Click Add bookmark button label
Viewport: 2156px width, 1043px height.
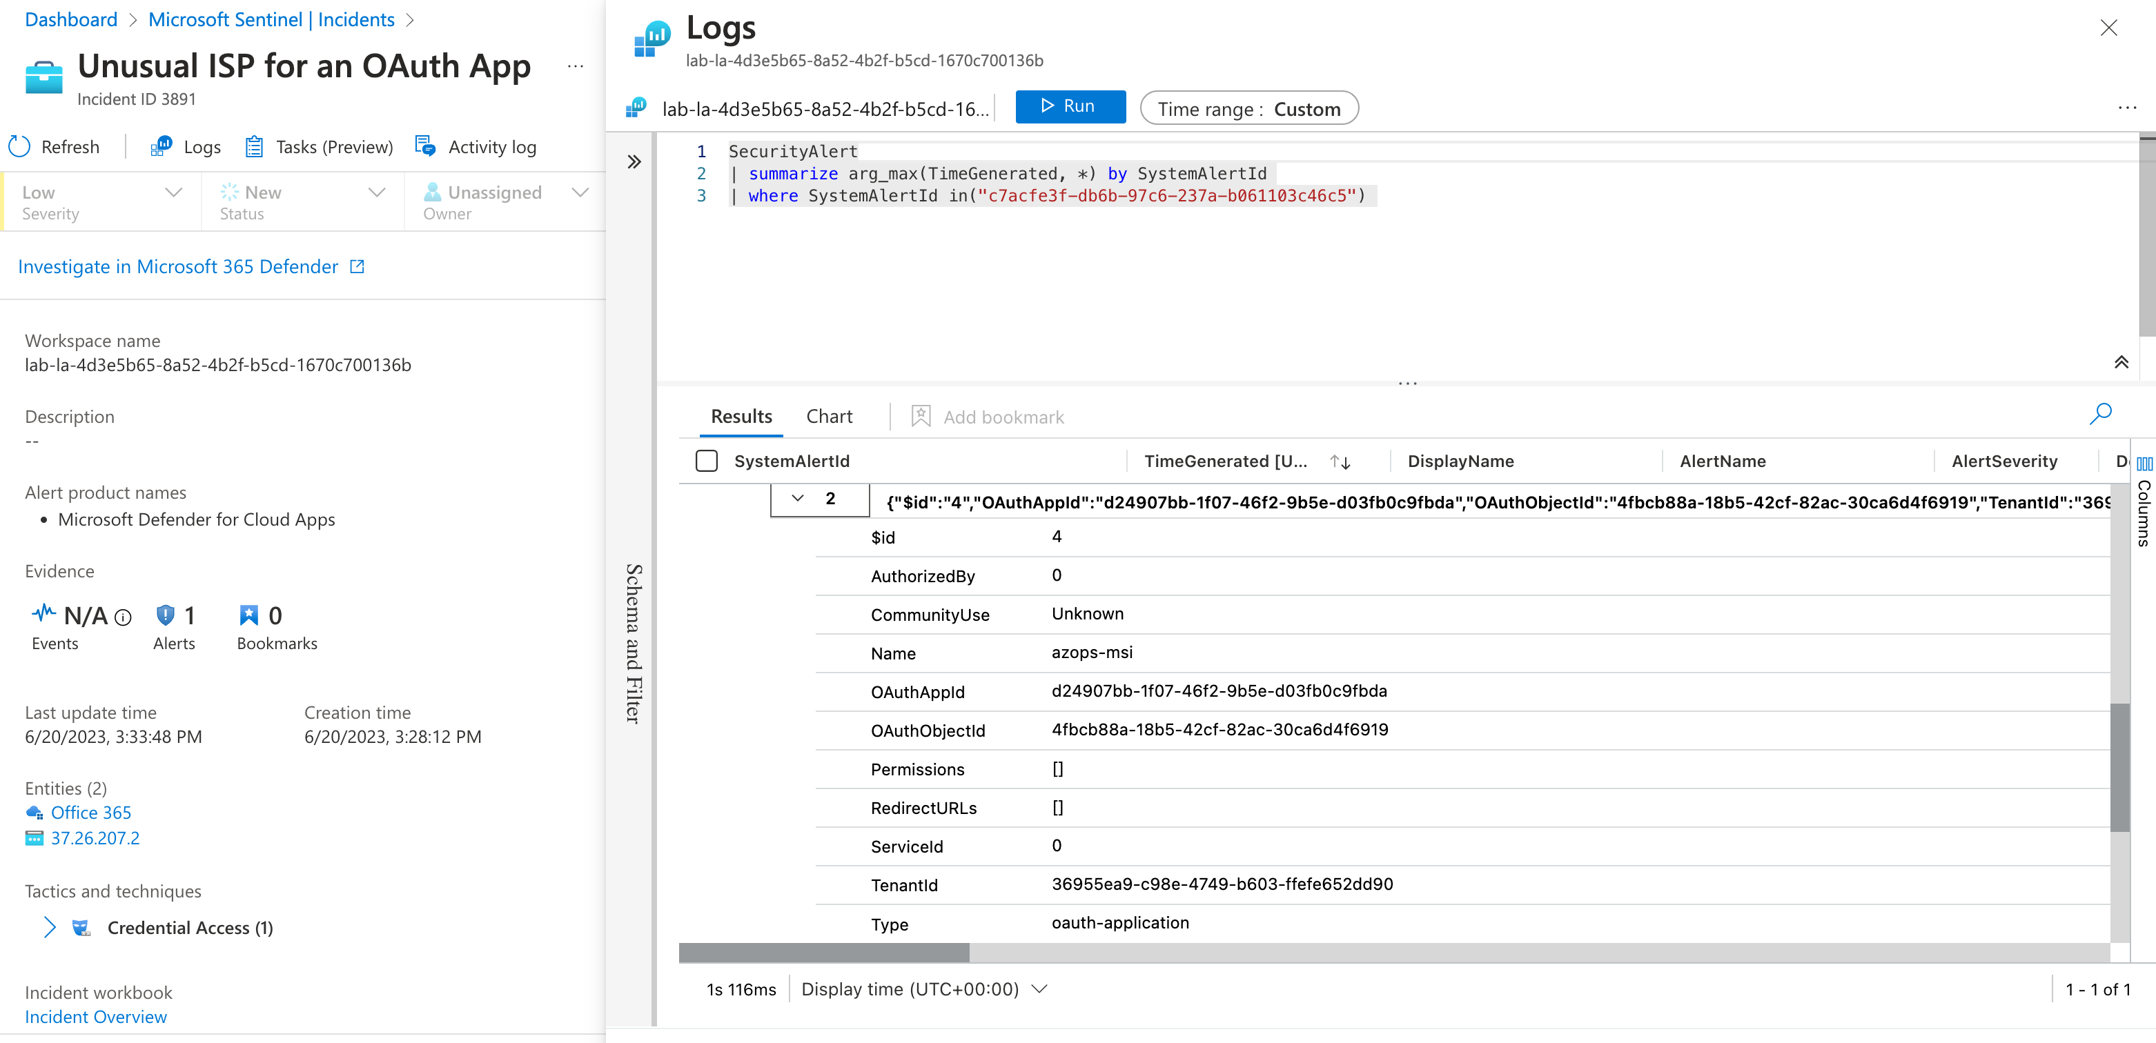(x=1003, y=417)
